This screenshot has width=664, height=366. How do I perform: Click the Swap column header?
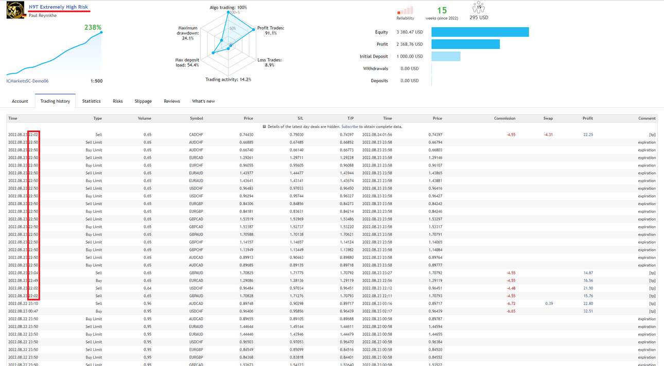click(x=548, y=118)
